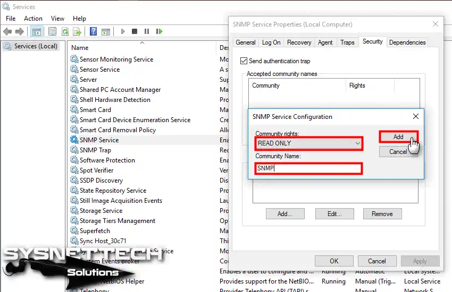This screenshot has width=452, height=292.
Task: Toggle the Send authentication trap checkbox
Action: coord(244,61)
